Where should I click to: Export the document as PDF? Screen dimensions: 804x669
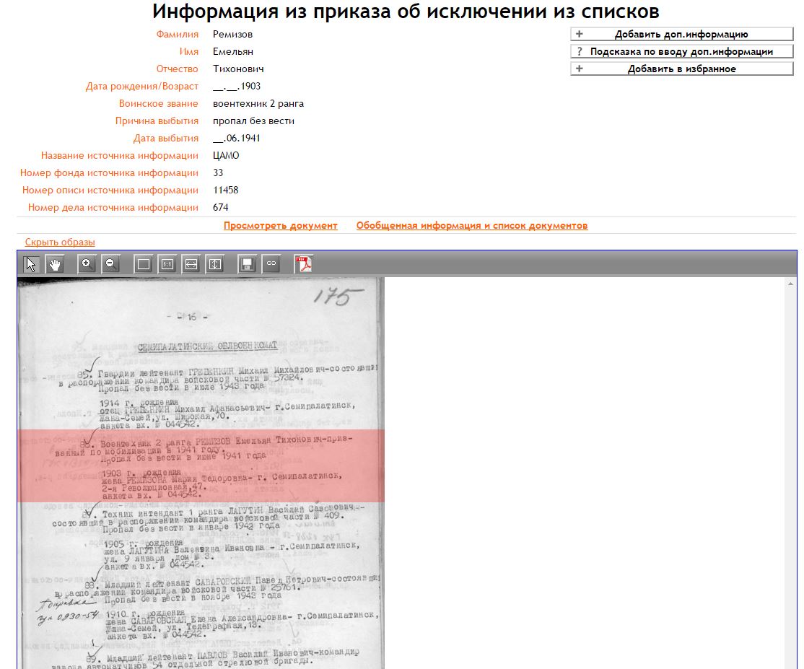(x=304, y=265)
